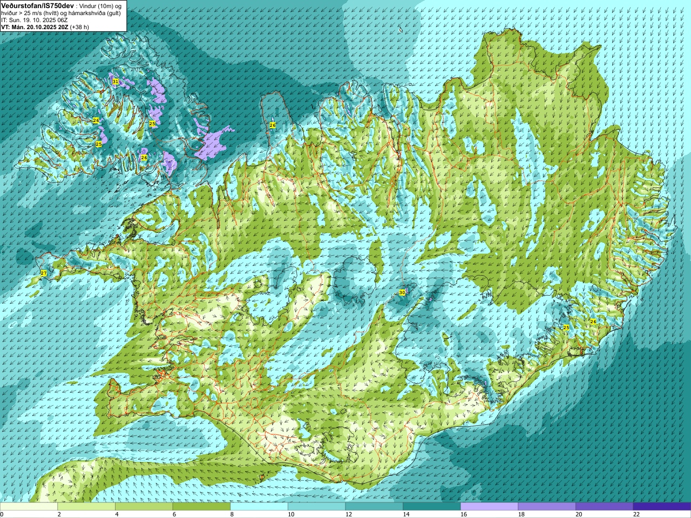Click the yellow gust label '27'
691x518 pixels.
click(44, 274)
